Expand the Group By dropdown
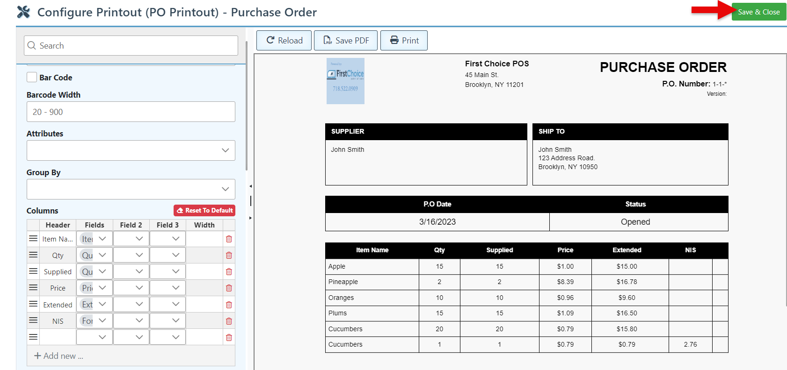 coord(131,189)
